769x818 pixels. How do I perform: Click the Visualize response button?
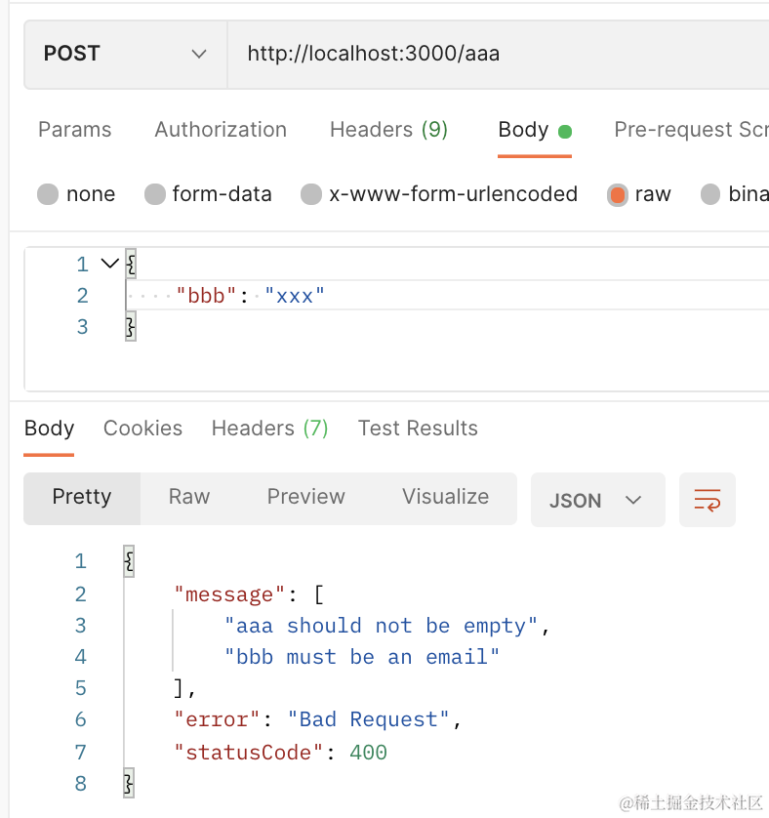tap(445, 497)
